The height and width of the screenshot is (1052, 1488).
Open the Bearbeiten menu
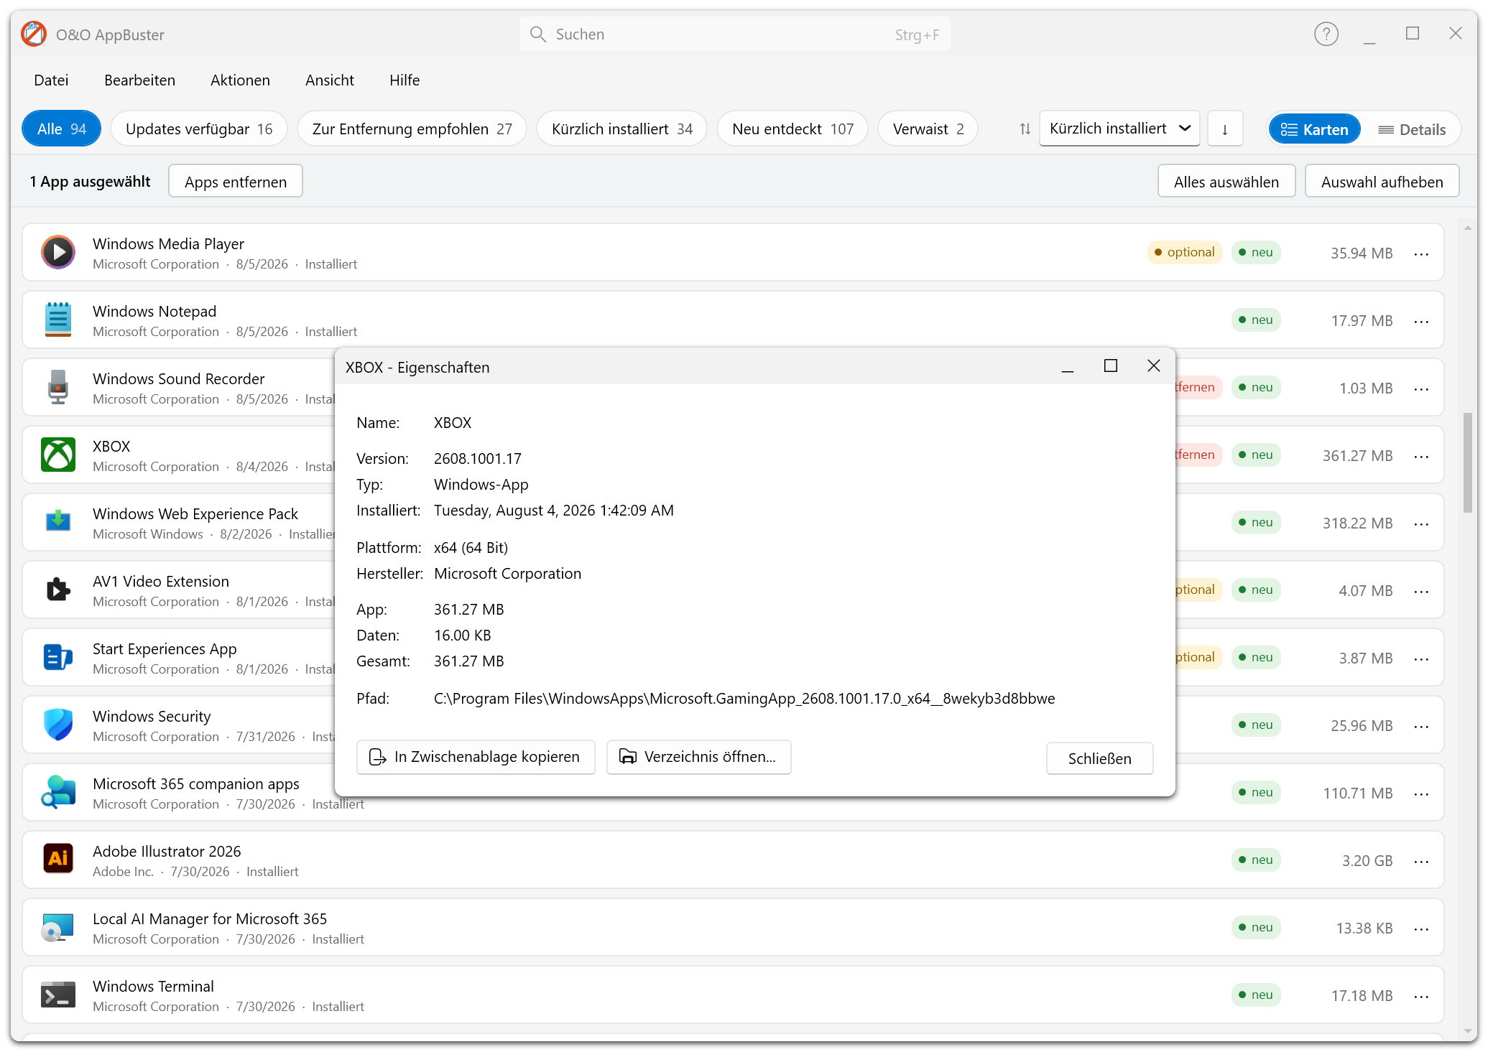click(x=139, y=80)
